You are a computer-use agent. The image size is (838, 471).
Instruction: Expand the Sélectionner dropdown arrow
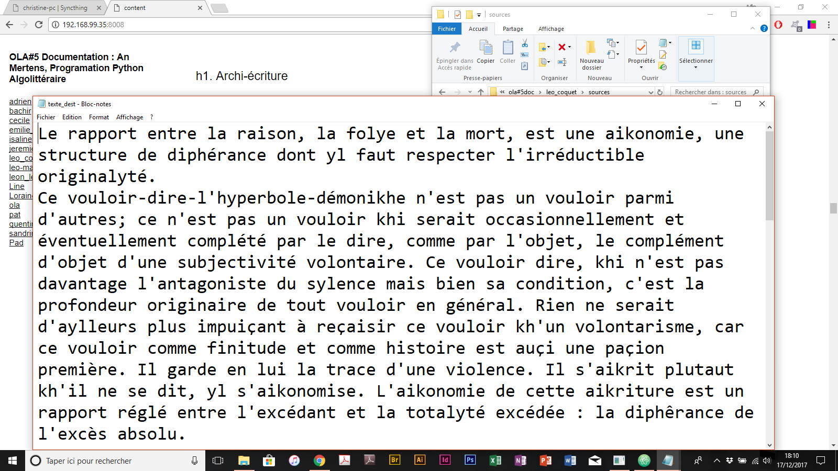coord(696,68)
